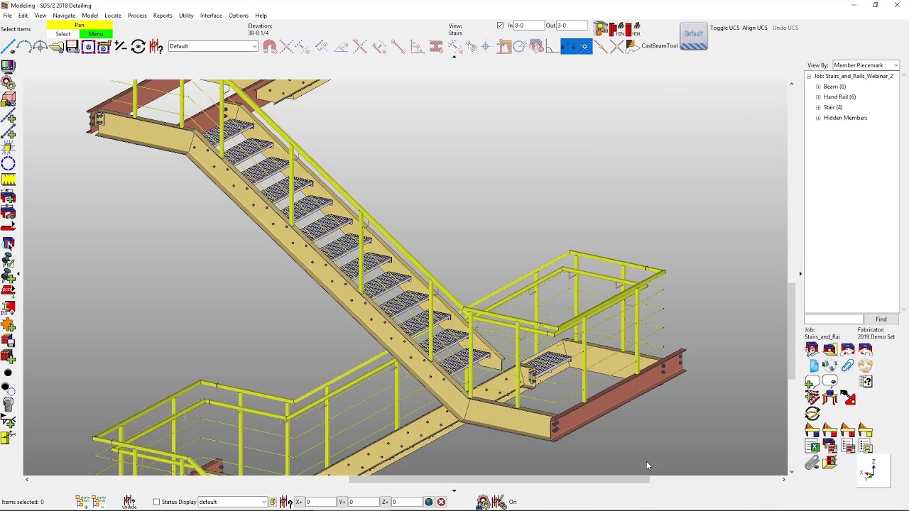Collapse the right panel using side arrow
Image resolution: width=909 pixels, height=511 pixels.
pos(800,273)
